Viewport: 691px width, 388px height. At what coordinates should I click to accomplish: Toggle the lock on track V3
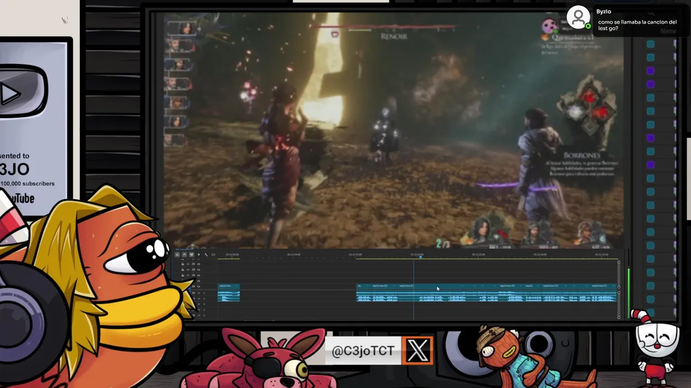(x=183, y=275)
